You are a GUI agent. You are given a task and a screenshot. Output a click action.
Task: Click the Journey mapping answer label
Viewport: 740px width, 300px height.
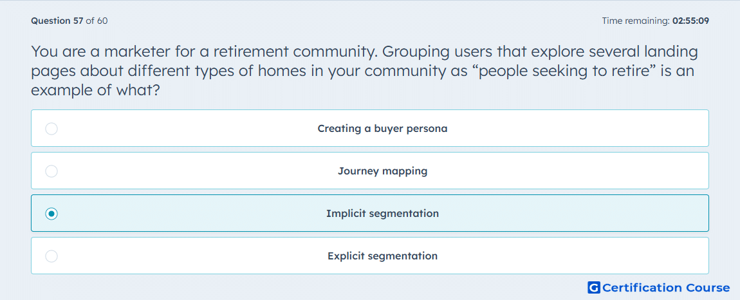coord(382,171)
